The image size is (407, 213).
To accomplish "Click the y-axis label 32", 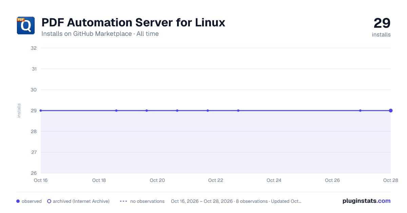I will click(34, 48).
